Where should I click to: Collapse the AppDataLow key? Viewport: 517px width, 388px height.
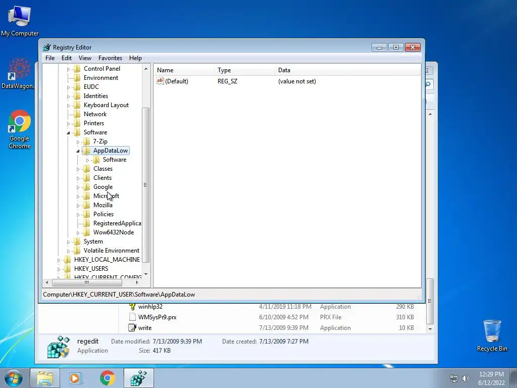point(78,151)
